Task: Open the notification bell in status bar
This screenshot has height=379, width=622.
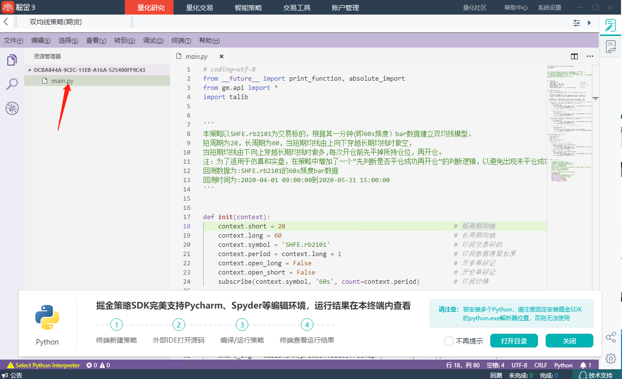Action: 586,365
